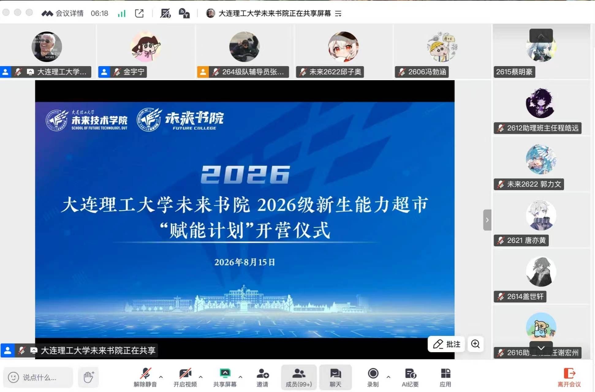Click the name label 2615蔡明豪
The width and height of the screenshot is (595, 392).
514,72
